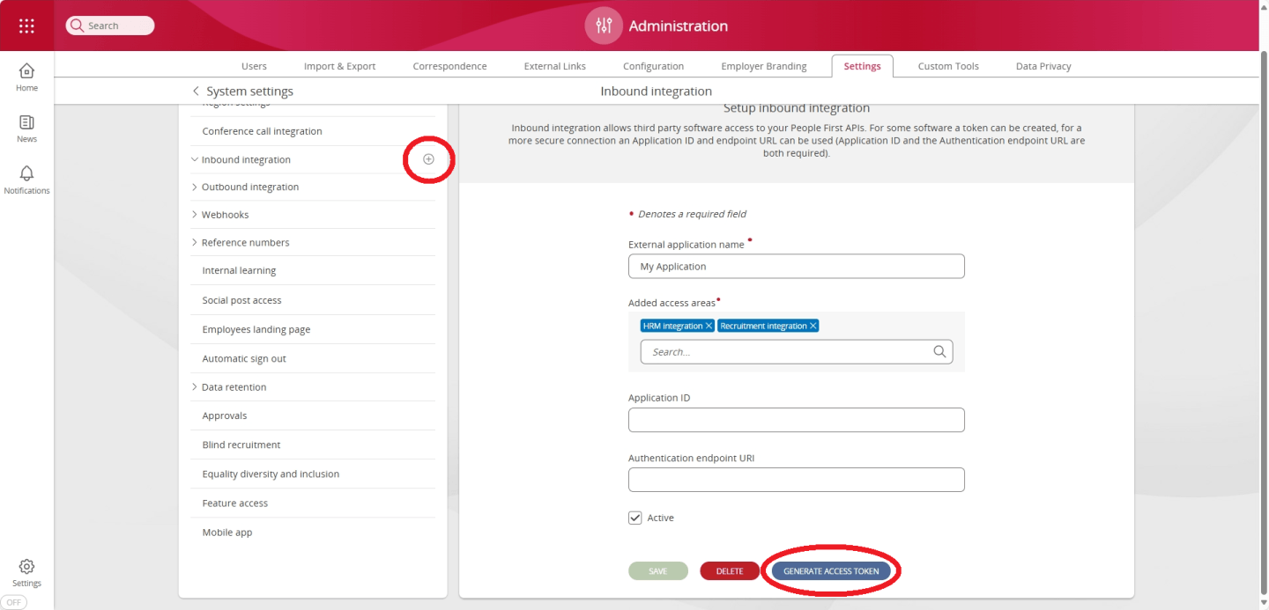Expand the Data retention section

click(x=195, y=386)
